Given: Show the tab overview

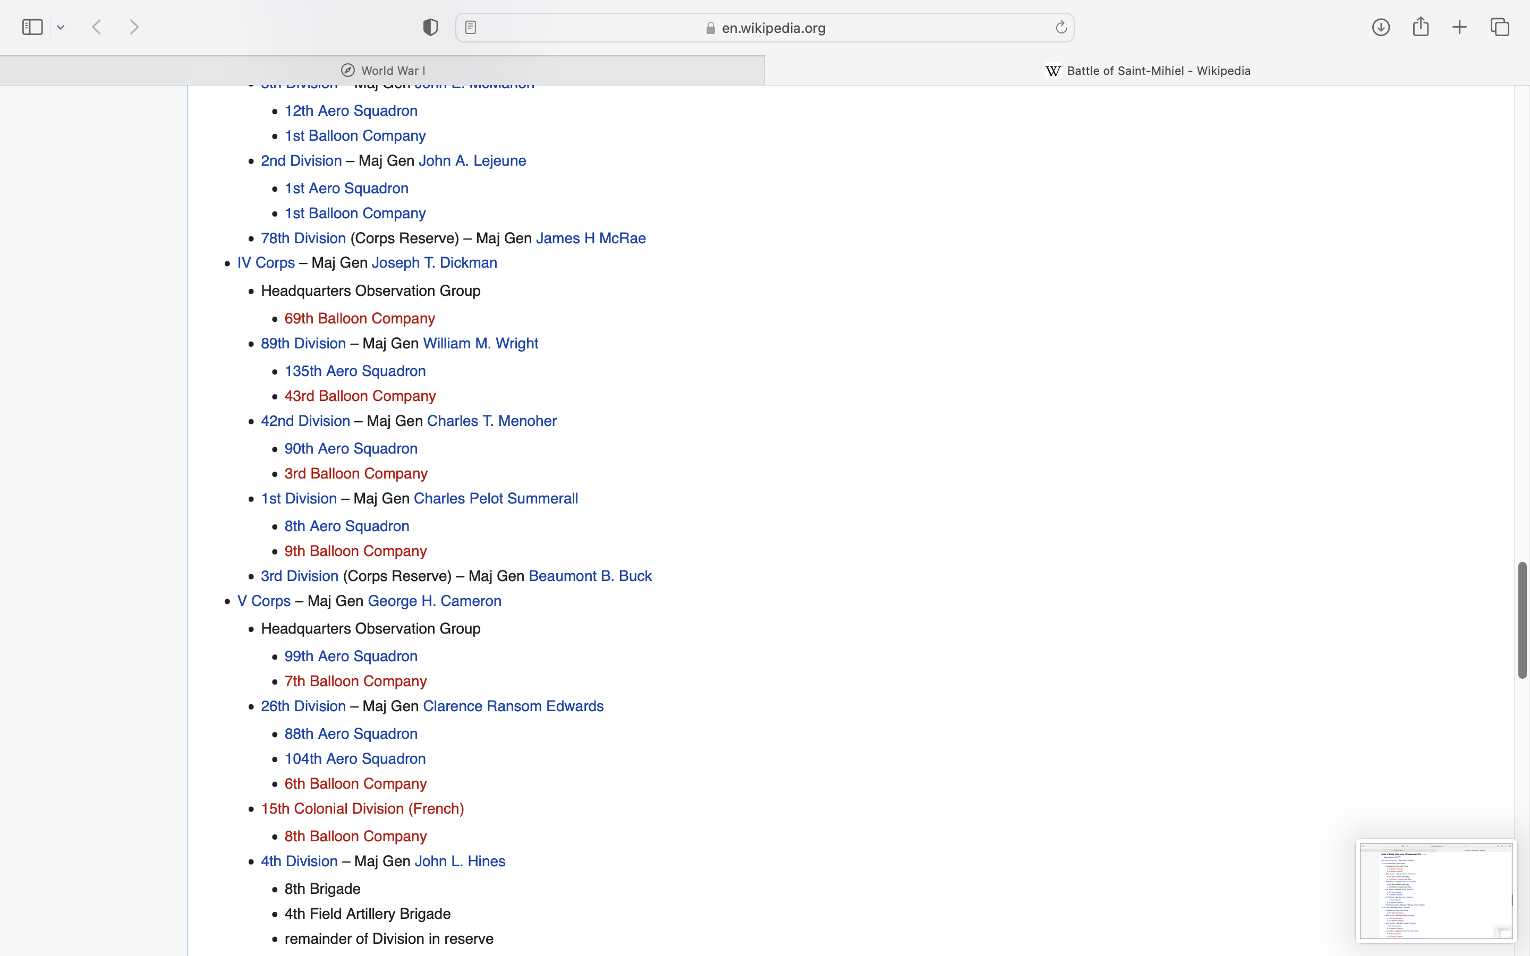Looking at the screenshot, I should point(1500,27).
